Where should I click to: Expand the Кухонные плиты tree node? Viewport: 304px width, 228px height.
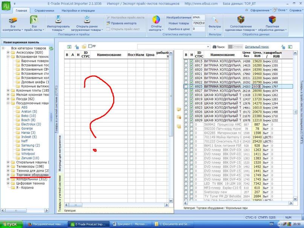[x=8, y=90]
